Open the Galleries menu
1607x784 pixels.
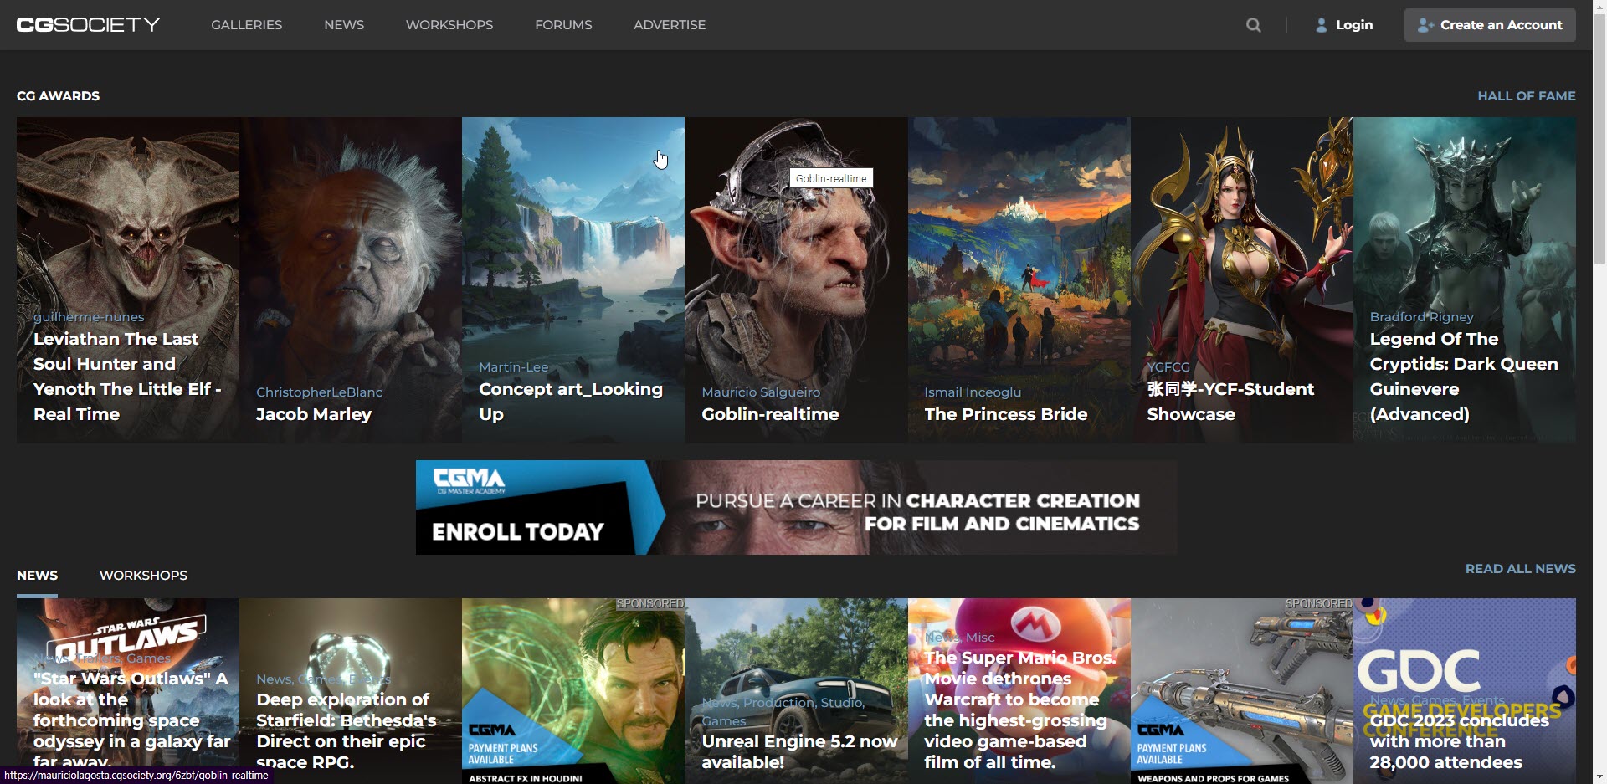[x=247, y=25]
